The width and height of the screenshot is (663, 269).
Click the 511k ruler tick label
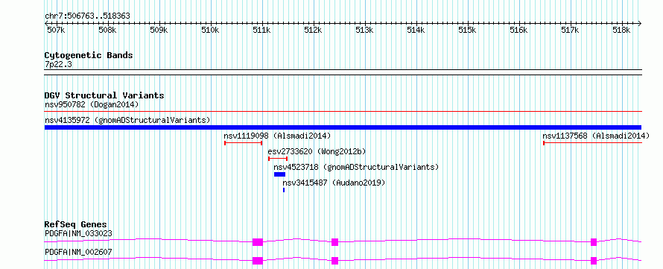coord(261,31)
